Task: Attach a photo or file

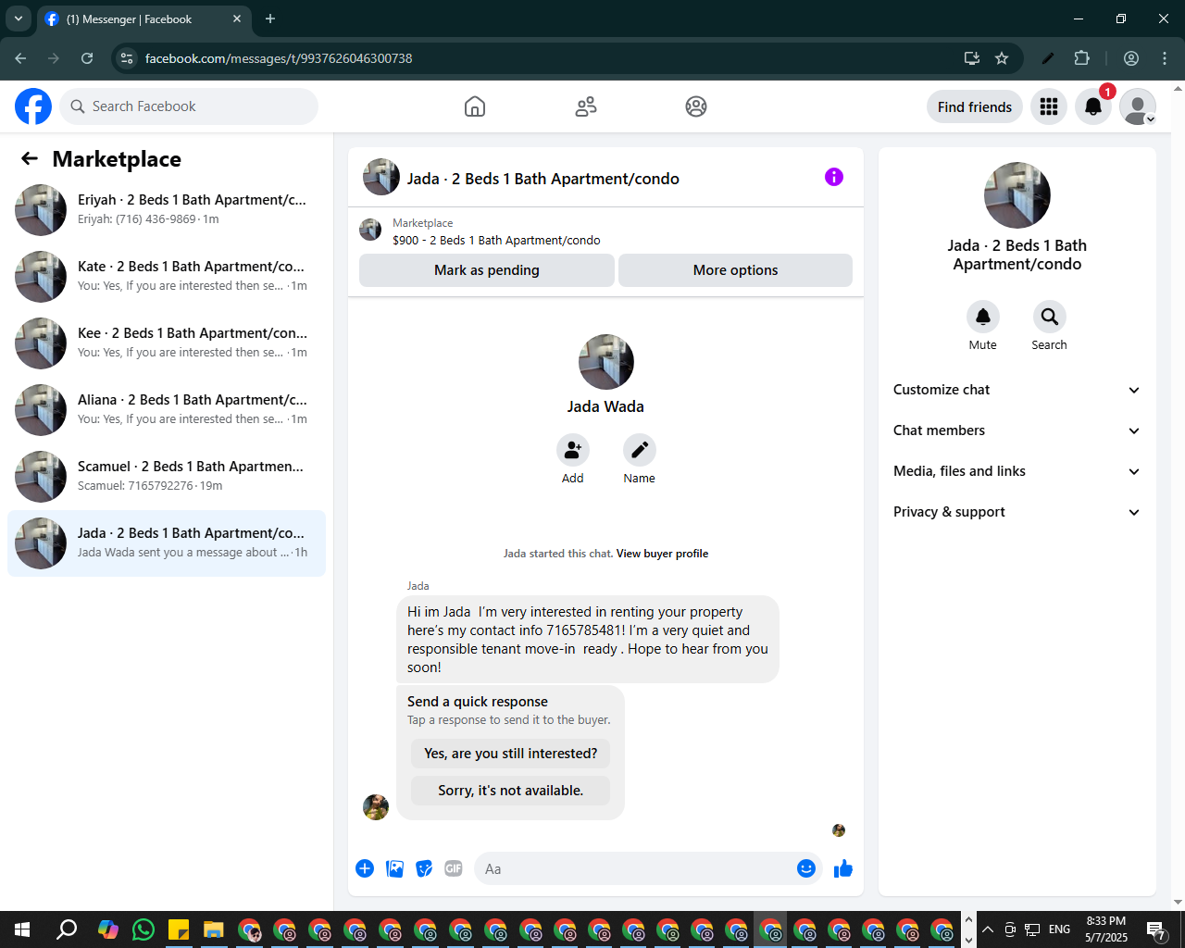Action: tap(394, 868)
